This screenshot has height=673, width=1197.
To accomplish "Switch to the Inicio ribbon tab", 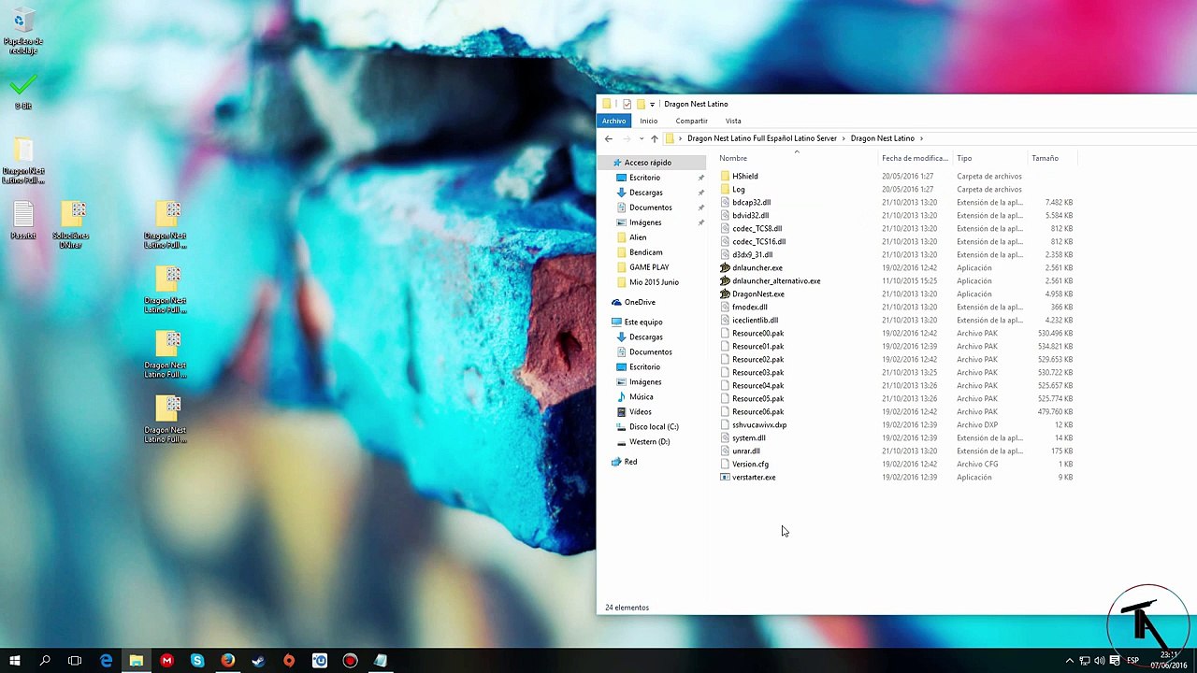I will (648, 121).
